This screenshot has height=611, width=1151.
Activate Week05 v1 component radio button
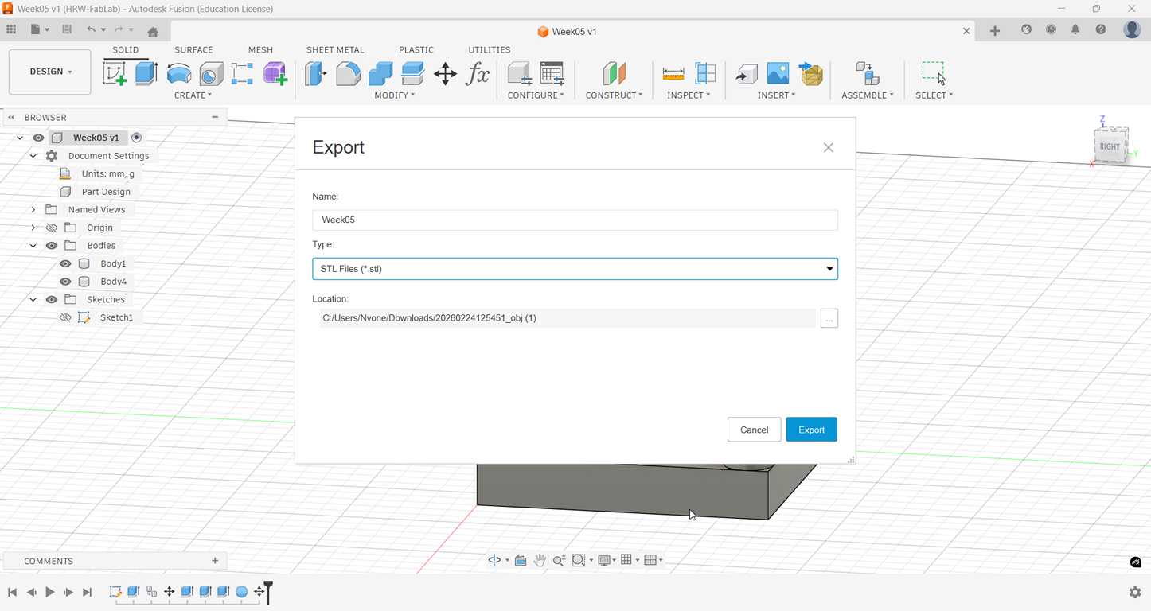click(x=137, y=138)
